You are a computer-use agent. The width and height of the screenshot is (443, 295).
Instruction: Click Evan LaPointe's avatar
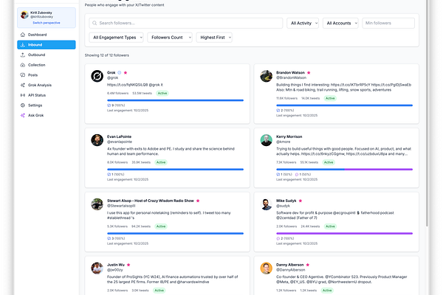pyautogui.click(x=97, y=140)
